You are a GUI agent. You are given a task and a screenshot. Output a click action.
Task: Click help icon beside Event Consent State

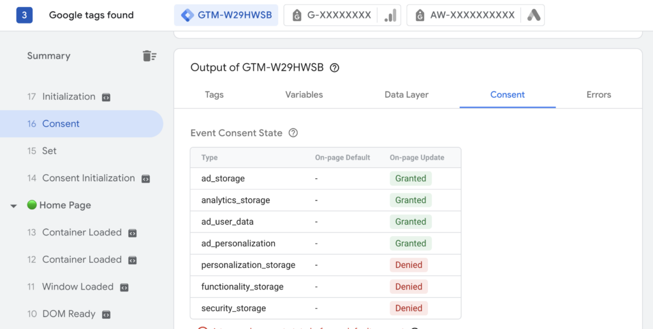(x=293, y=133)
